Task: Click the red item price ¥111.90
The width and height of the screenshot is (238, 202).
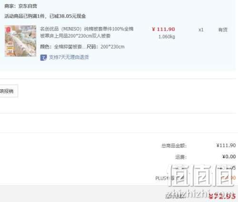Action: tap(163, 29)
